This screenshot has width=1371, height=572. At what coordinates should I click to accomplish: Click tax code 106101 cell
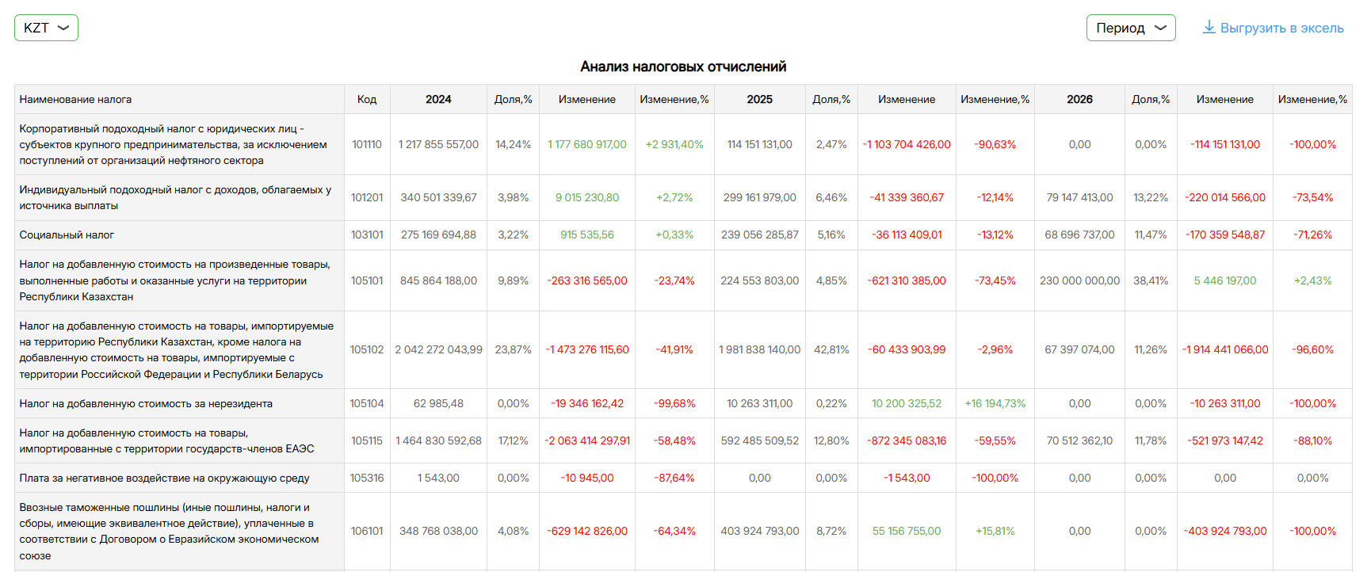tap(367, 531)
